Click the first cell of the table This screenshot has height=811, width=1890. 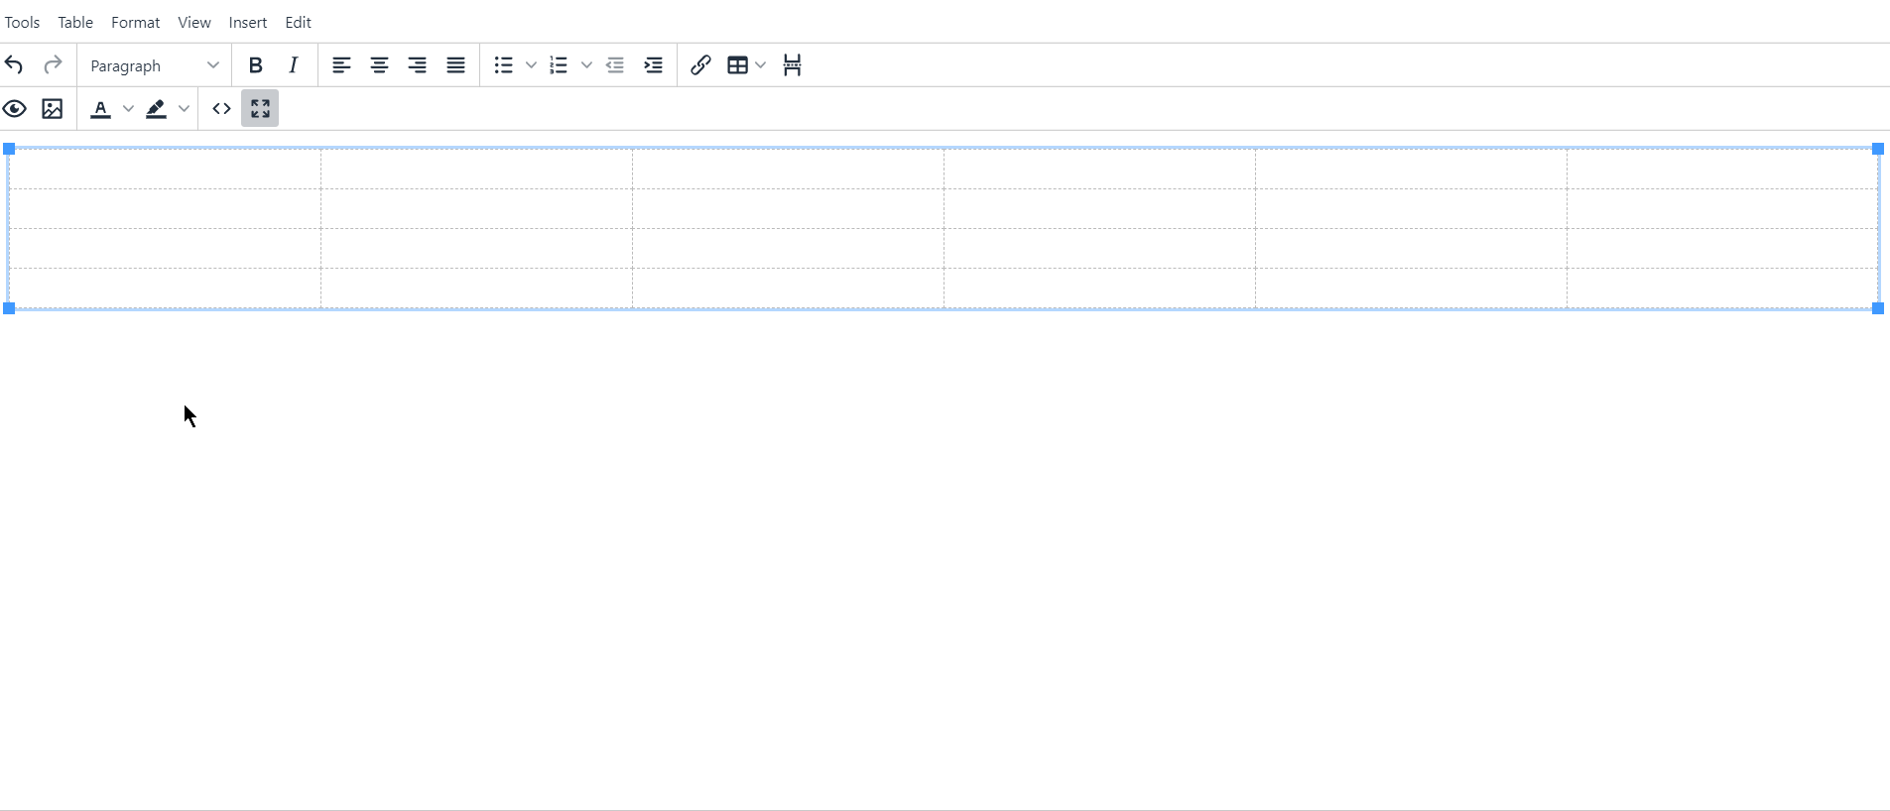coord(165,169)
